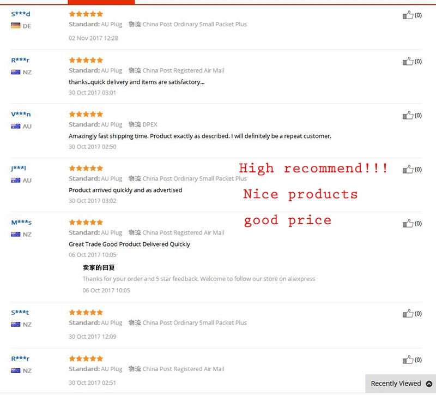The image size is (436, 395).
Task: Click the seller reply thanking for feedback
Action: coord(199,279)
